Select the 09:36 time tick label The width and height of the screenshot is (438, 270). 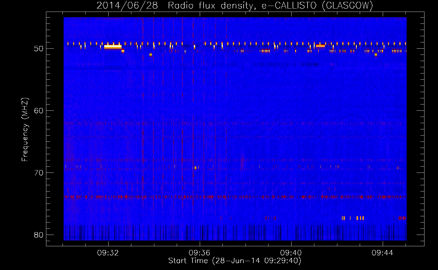[200, 253]
